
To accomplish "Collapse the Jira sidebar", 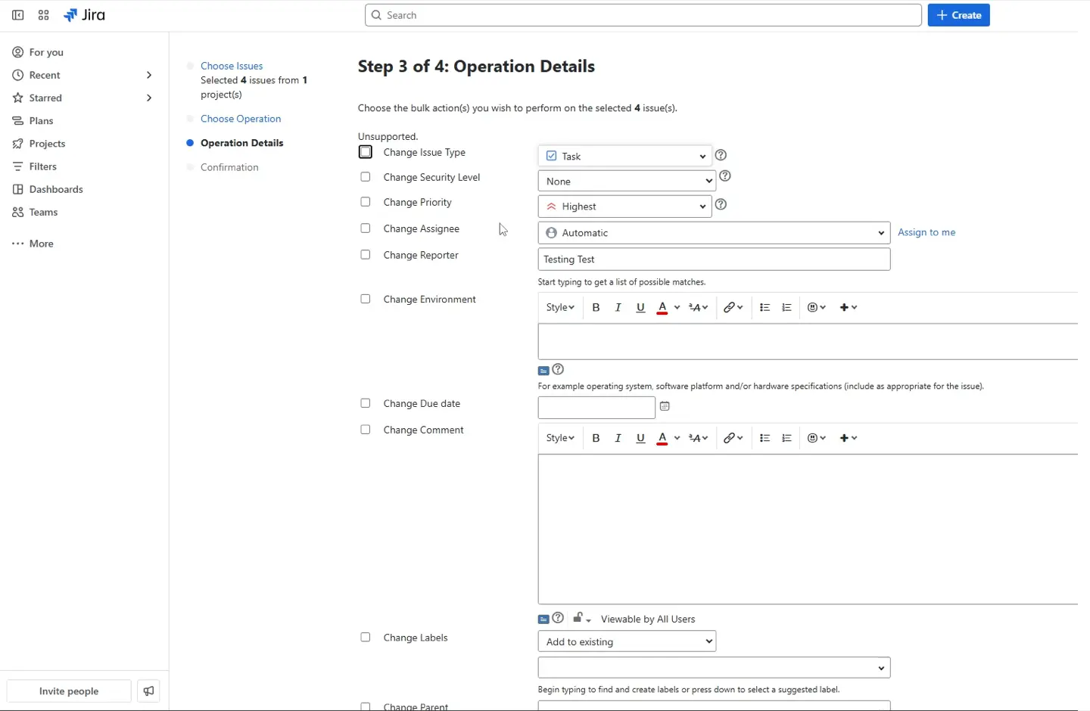I will (17, 15).
